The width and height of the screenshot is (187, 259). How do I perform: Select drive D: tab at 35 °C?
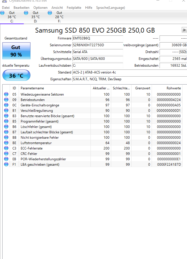[36, 17]
